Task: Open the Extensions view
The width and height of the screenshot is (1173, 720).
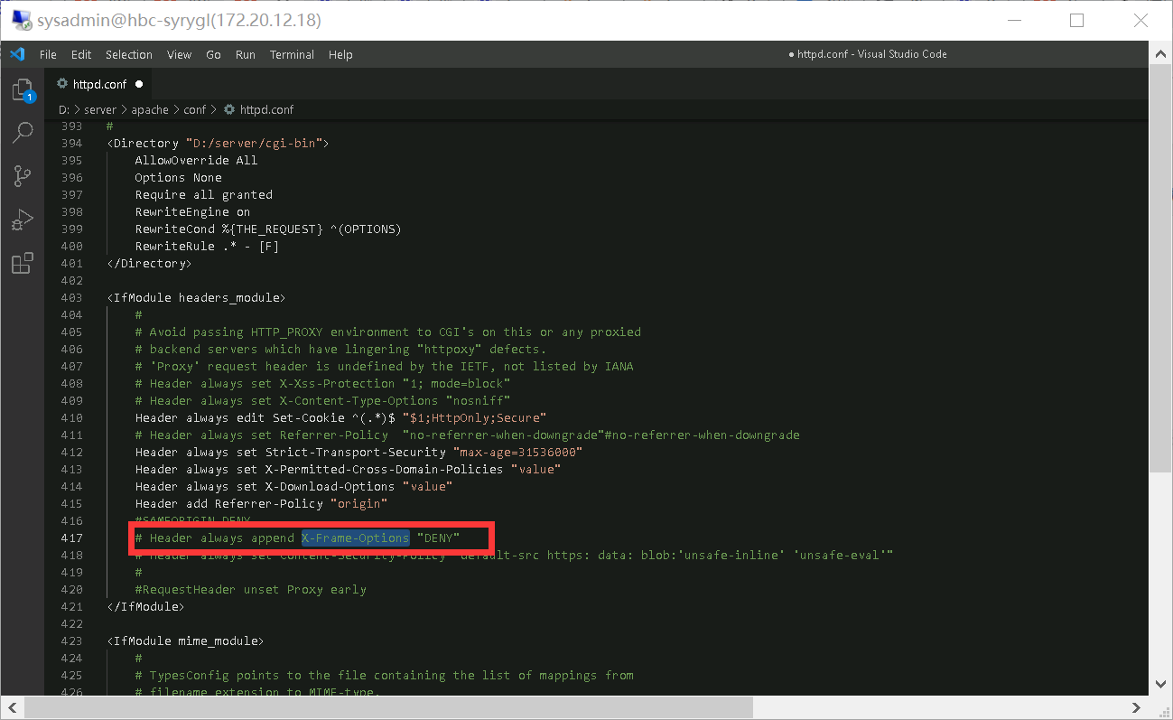Action: click(22, 263)
